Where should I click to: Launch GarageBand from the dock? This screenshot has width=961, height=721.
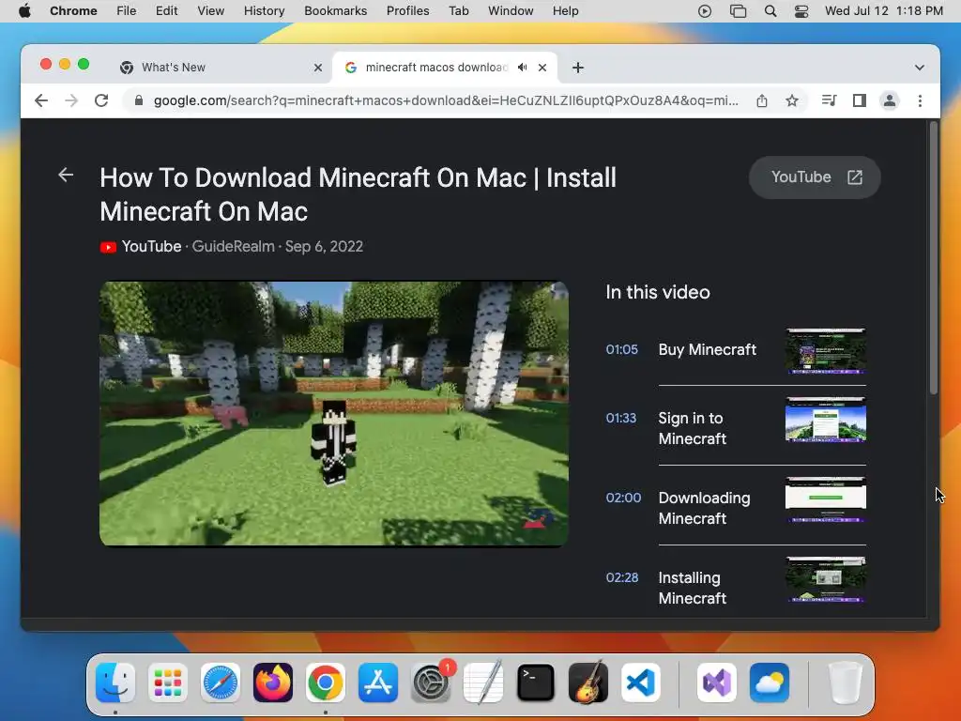coord(588,683)
